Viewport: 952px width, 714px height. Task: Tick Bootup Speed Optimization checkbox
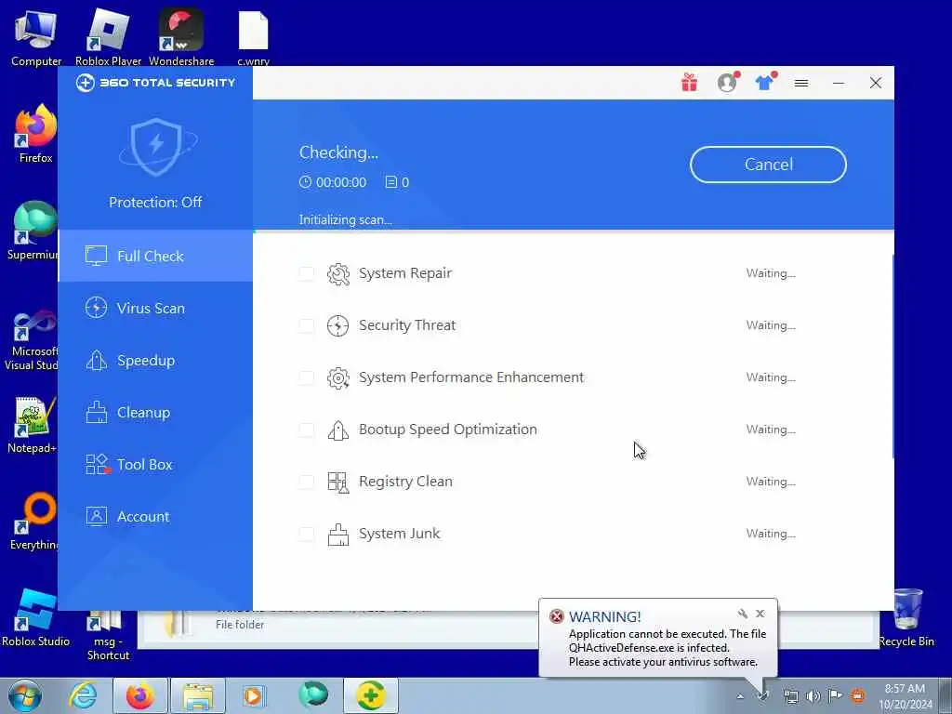(307, 430)
